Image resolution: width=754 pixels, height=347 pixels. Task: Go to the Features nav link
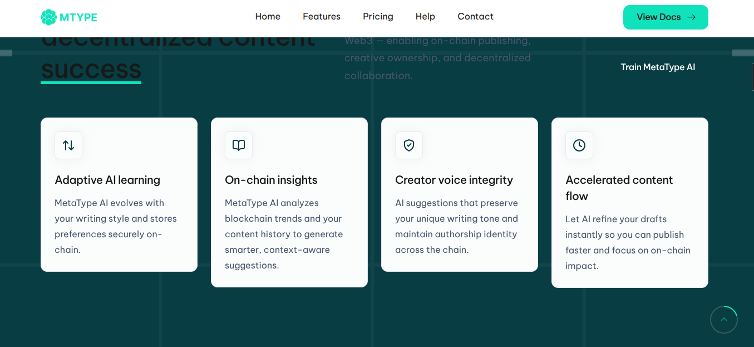click(322, 17)
